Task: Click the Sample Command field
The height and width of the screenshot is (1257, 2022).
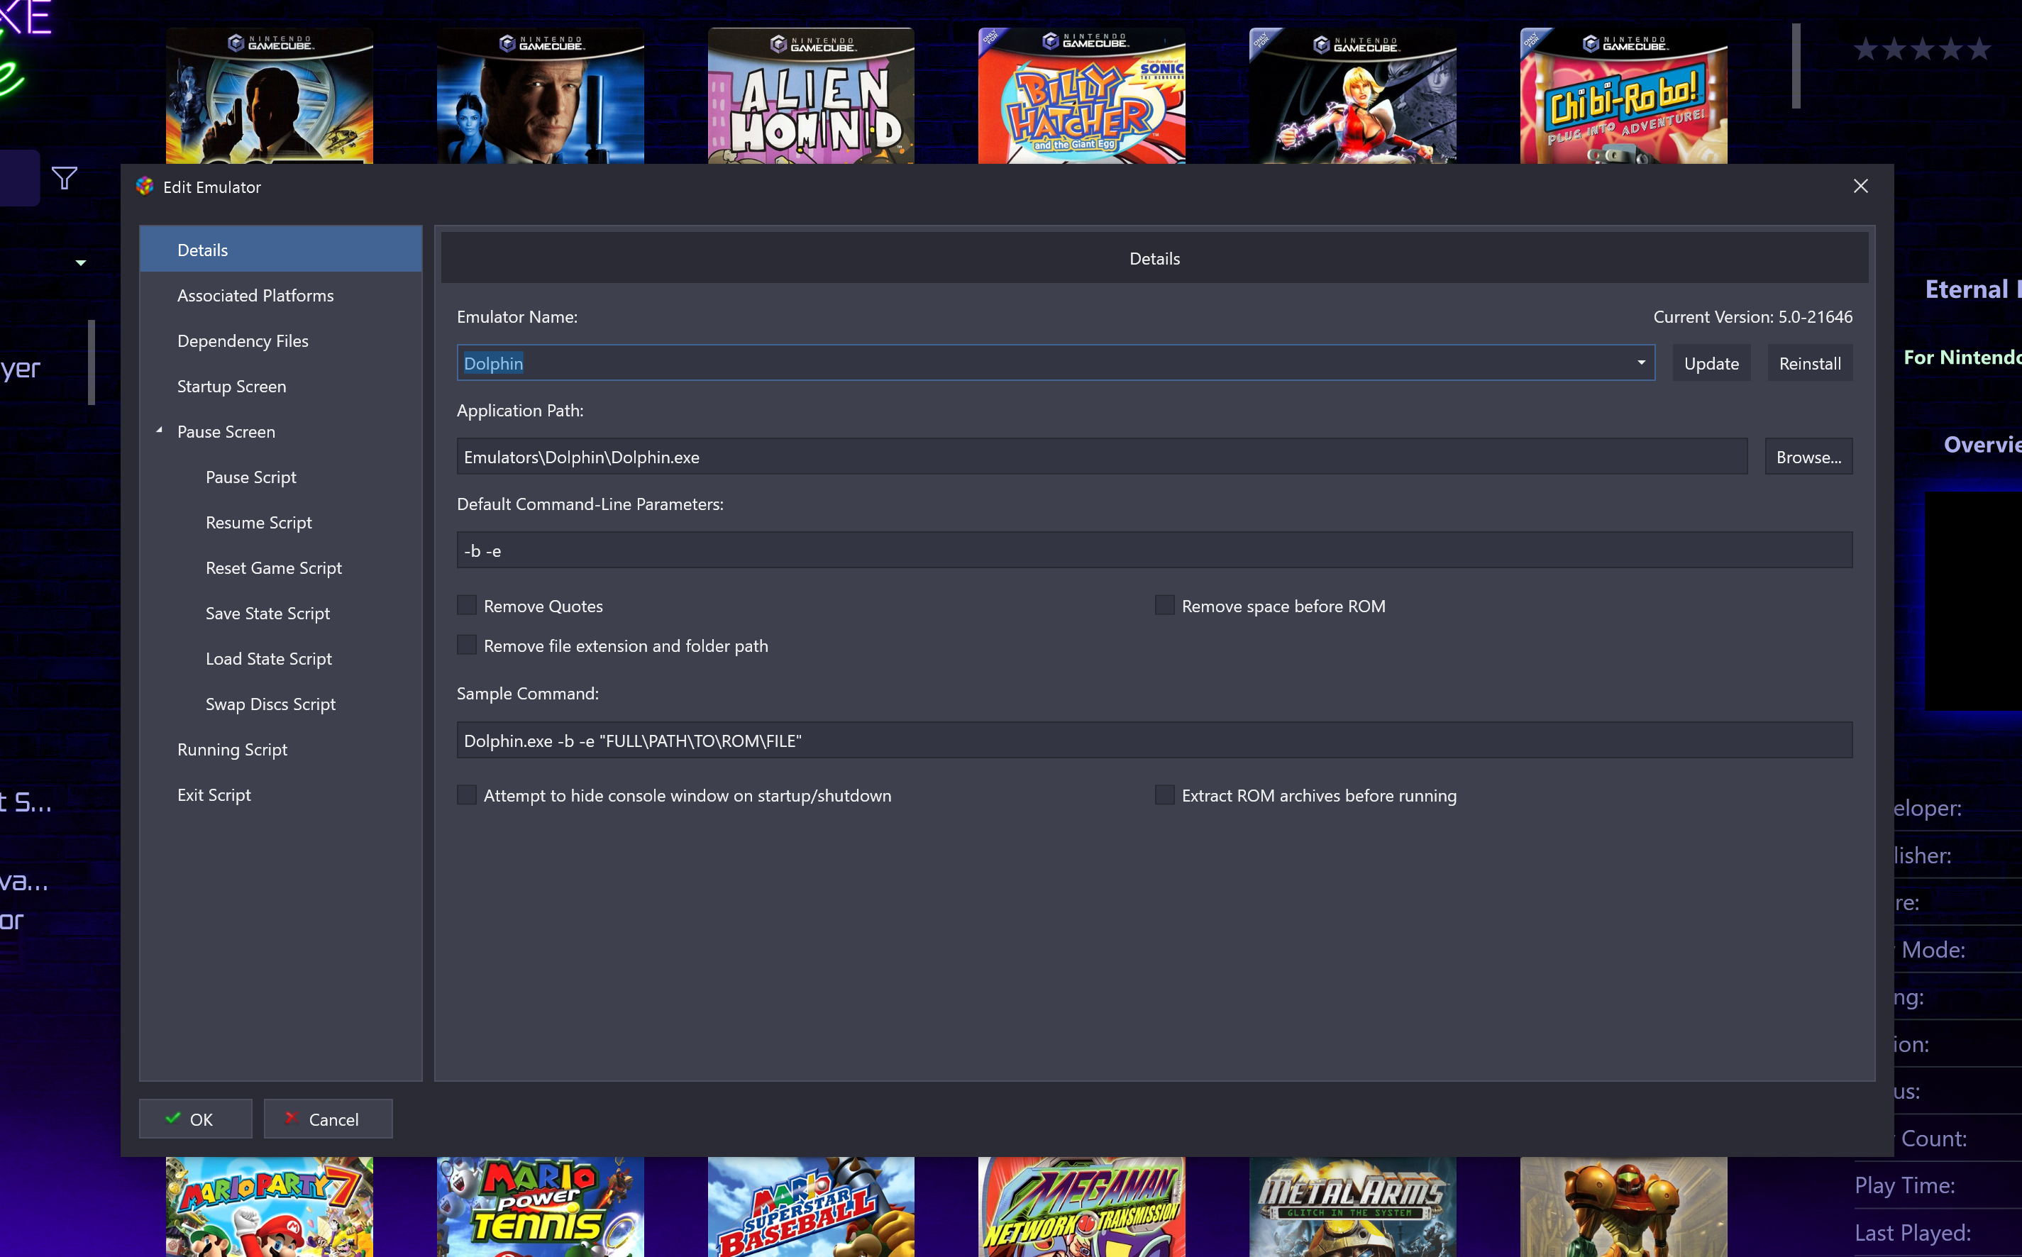Action: 1154,740
